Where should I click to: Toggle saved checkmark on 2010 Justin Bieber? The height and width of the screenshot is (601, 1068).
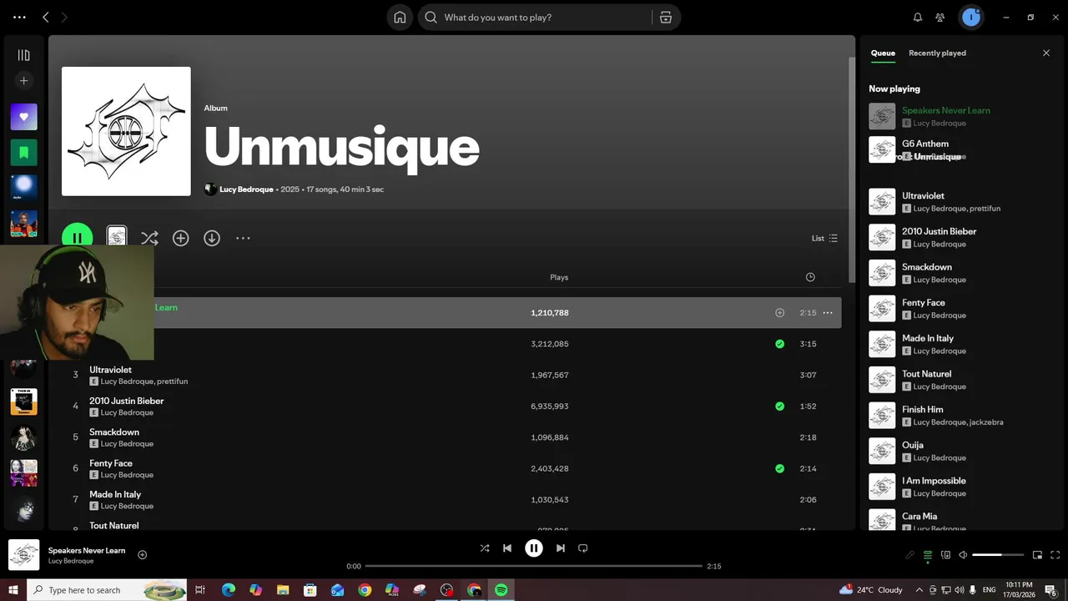779,407
